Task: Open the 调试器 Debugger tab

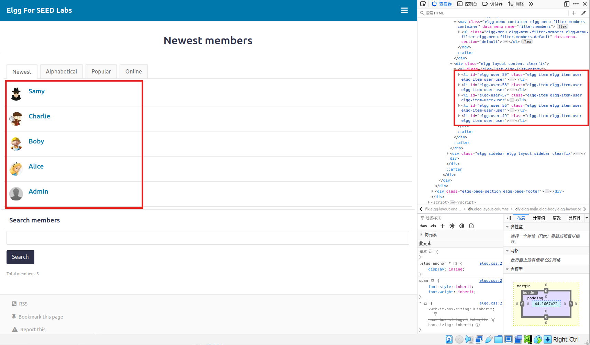Action: [492, 4]
